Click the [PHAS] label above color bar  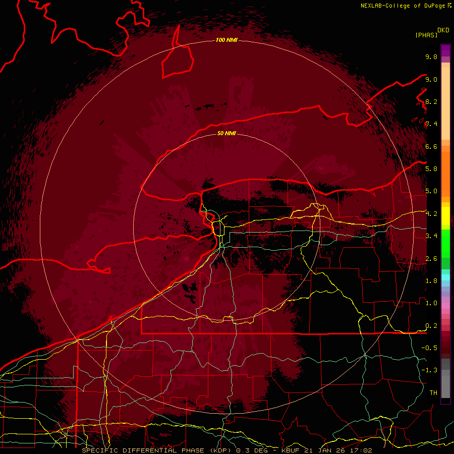[426, 35]
